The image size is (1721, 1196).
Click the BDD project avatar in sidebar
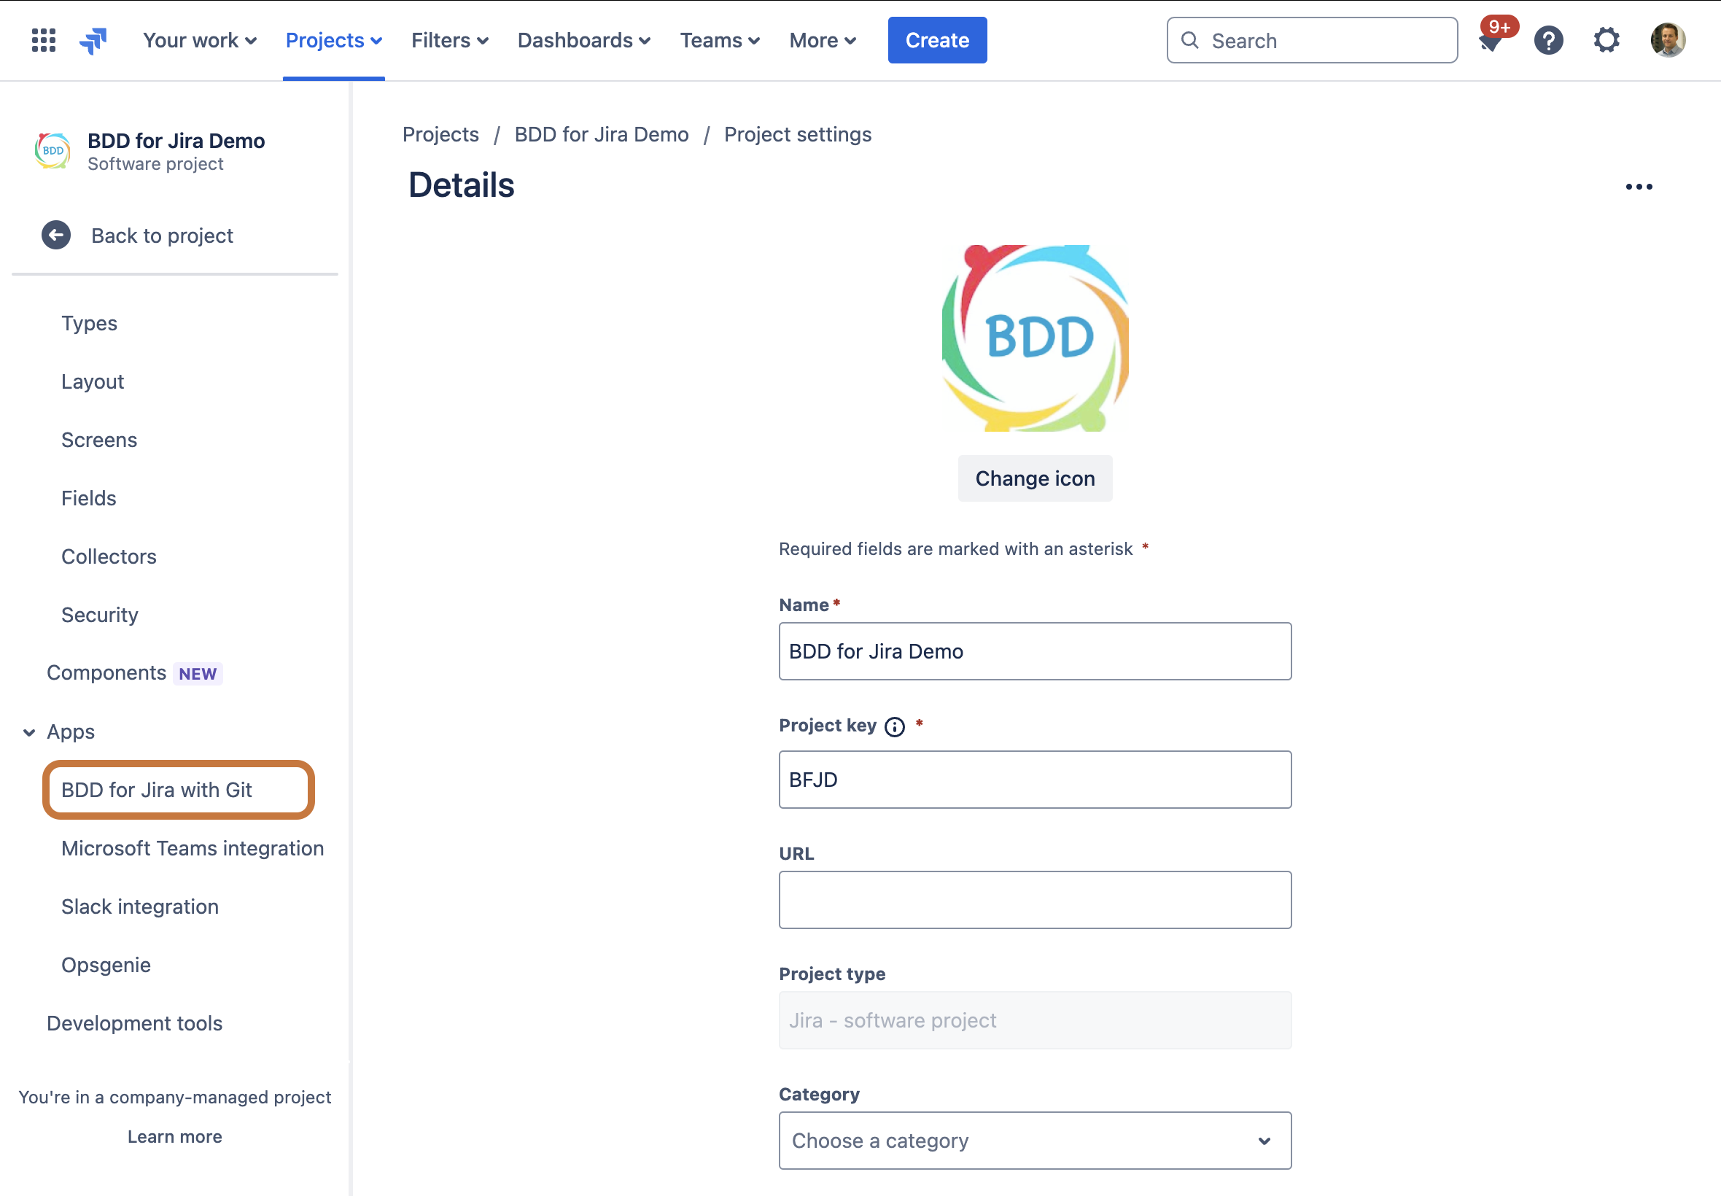53,151
